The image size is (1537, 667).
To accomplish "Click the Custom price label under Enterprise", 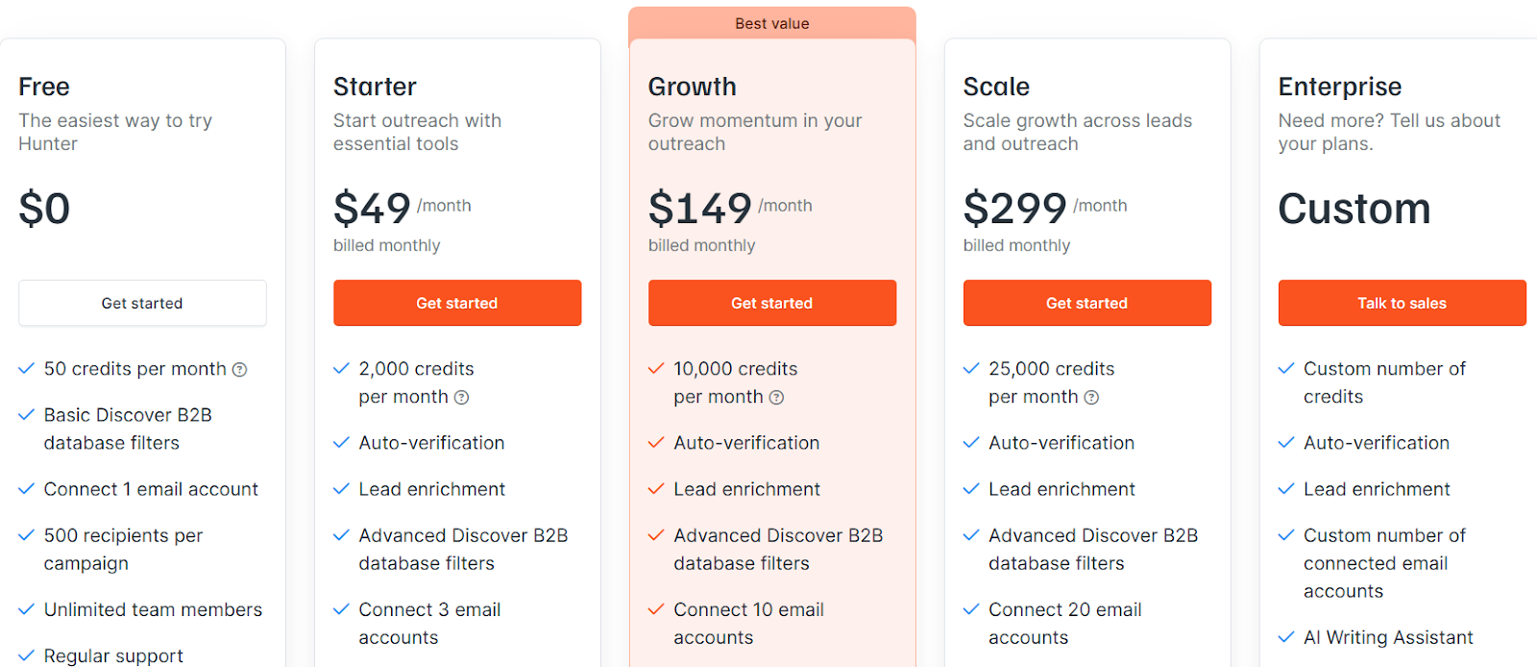I will (1354, 209).
